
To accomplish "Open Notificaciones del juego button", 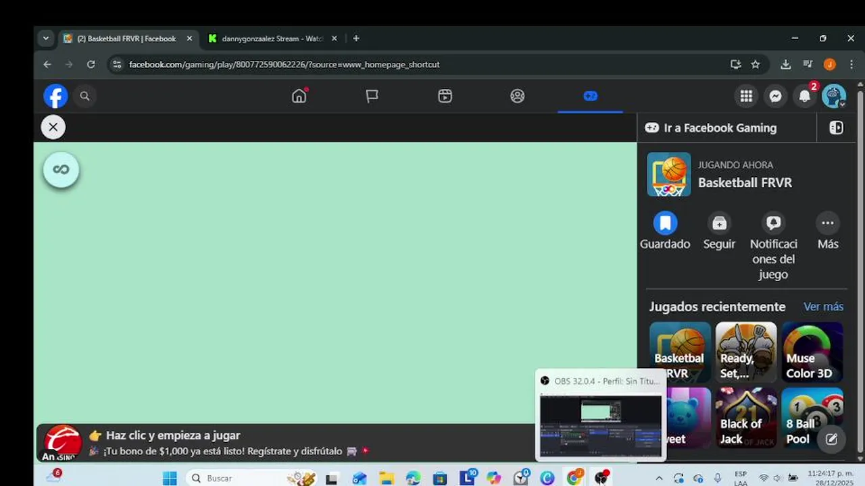I will click(x=774, y=246).
